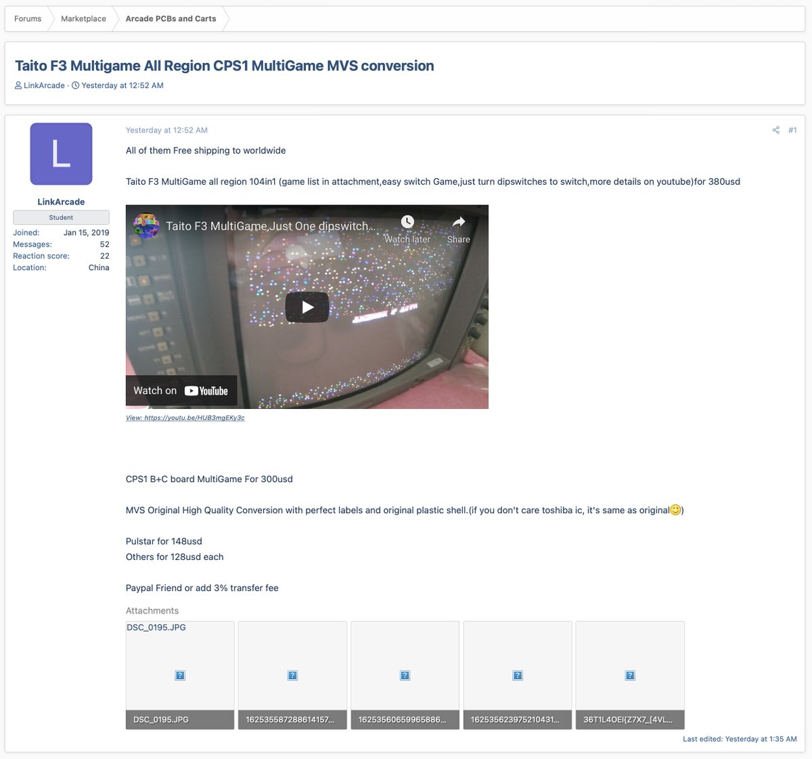Click the Watch later clock icon
This screenshot has height=759, width=812.
pyautogui.click(x=407, y=222)
